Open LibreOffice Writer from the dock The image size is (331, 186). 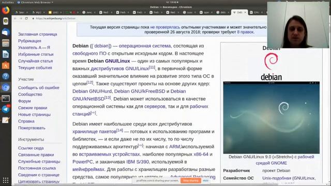point(6,54)
